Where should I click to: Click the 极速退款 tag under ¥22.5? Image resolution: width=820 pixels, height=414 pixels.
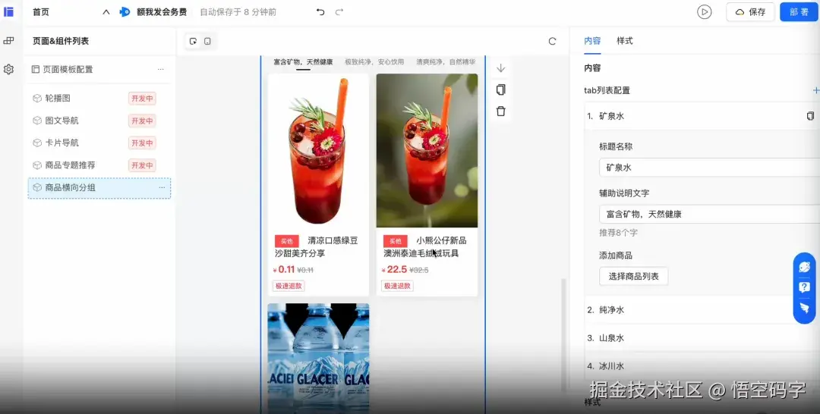pyautogui.click(x=397, y=286)
